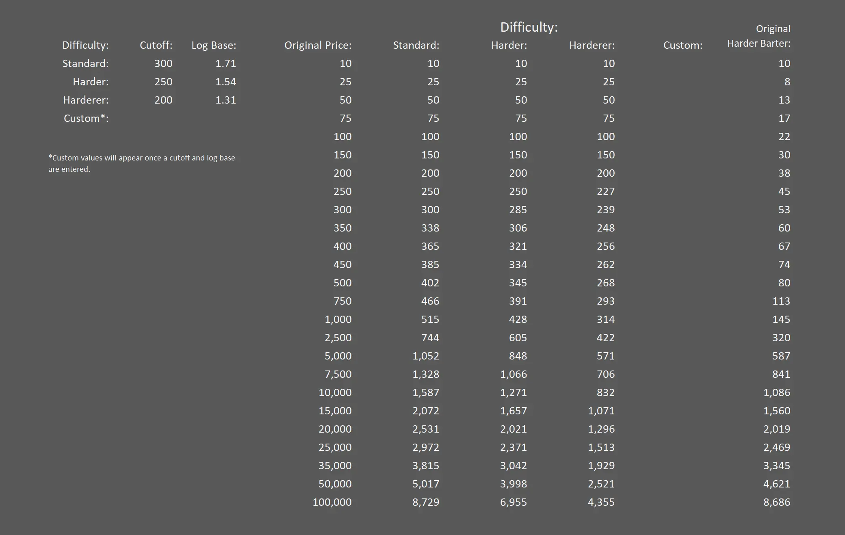Viewport: 845px width, 535px height.
Task: Select the custom values footnote text
Action: point(142,163)
